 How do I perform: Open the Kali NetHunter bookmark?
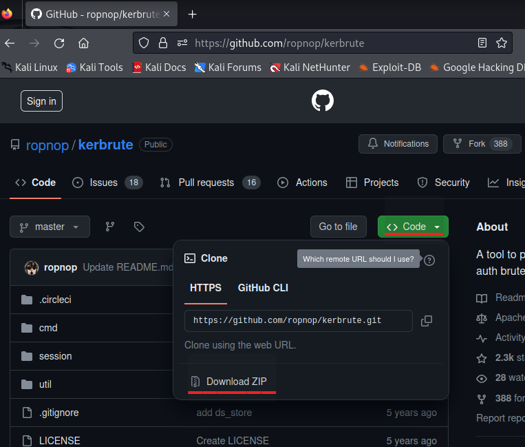click(x=310, y=67)
